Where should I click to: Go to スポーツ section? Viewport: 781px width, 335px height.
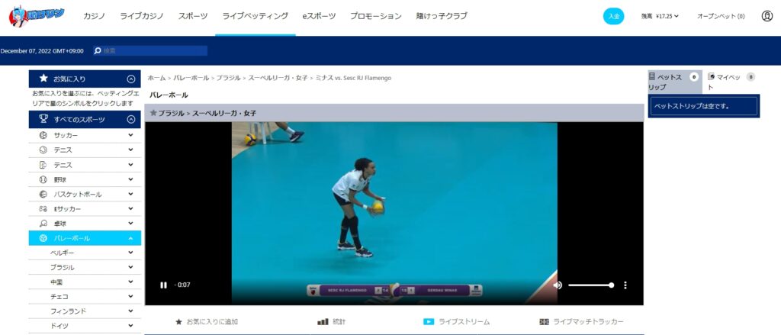[x=193, y=16]
